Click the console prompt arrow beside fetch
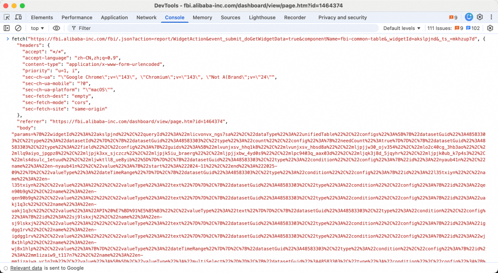The image size is (498, 273). [x=8, y=39]
